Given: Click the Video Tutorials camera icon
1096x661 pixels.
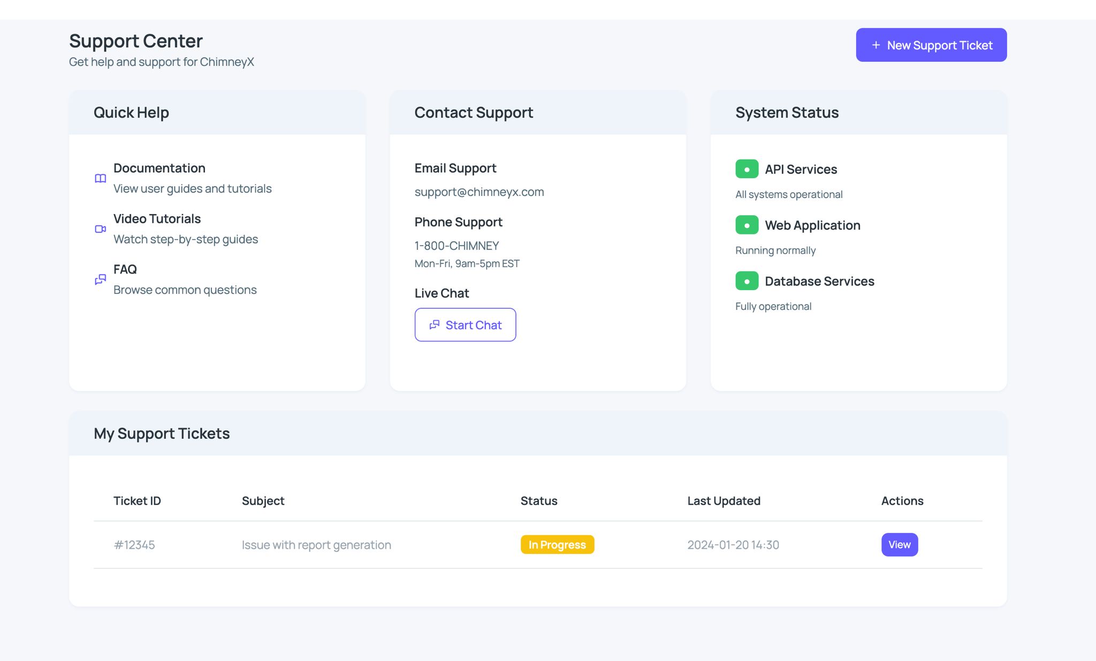Looking at the screenshot, I should point(100,229).
